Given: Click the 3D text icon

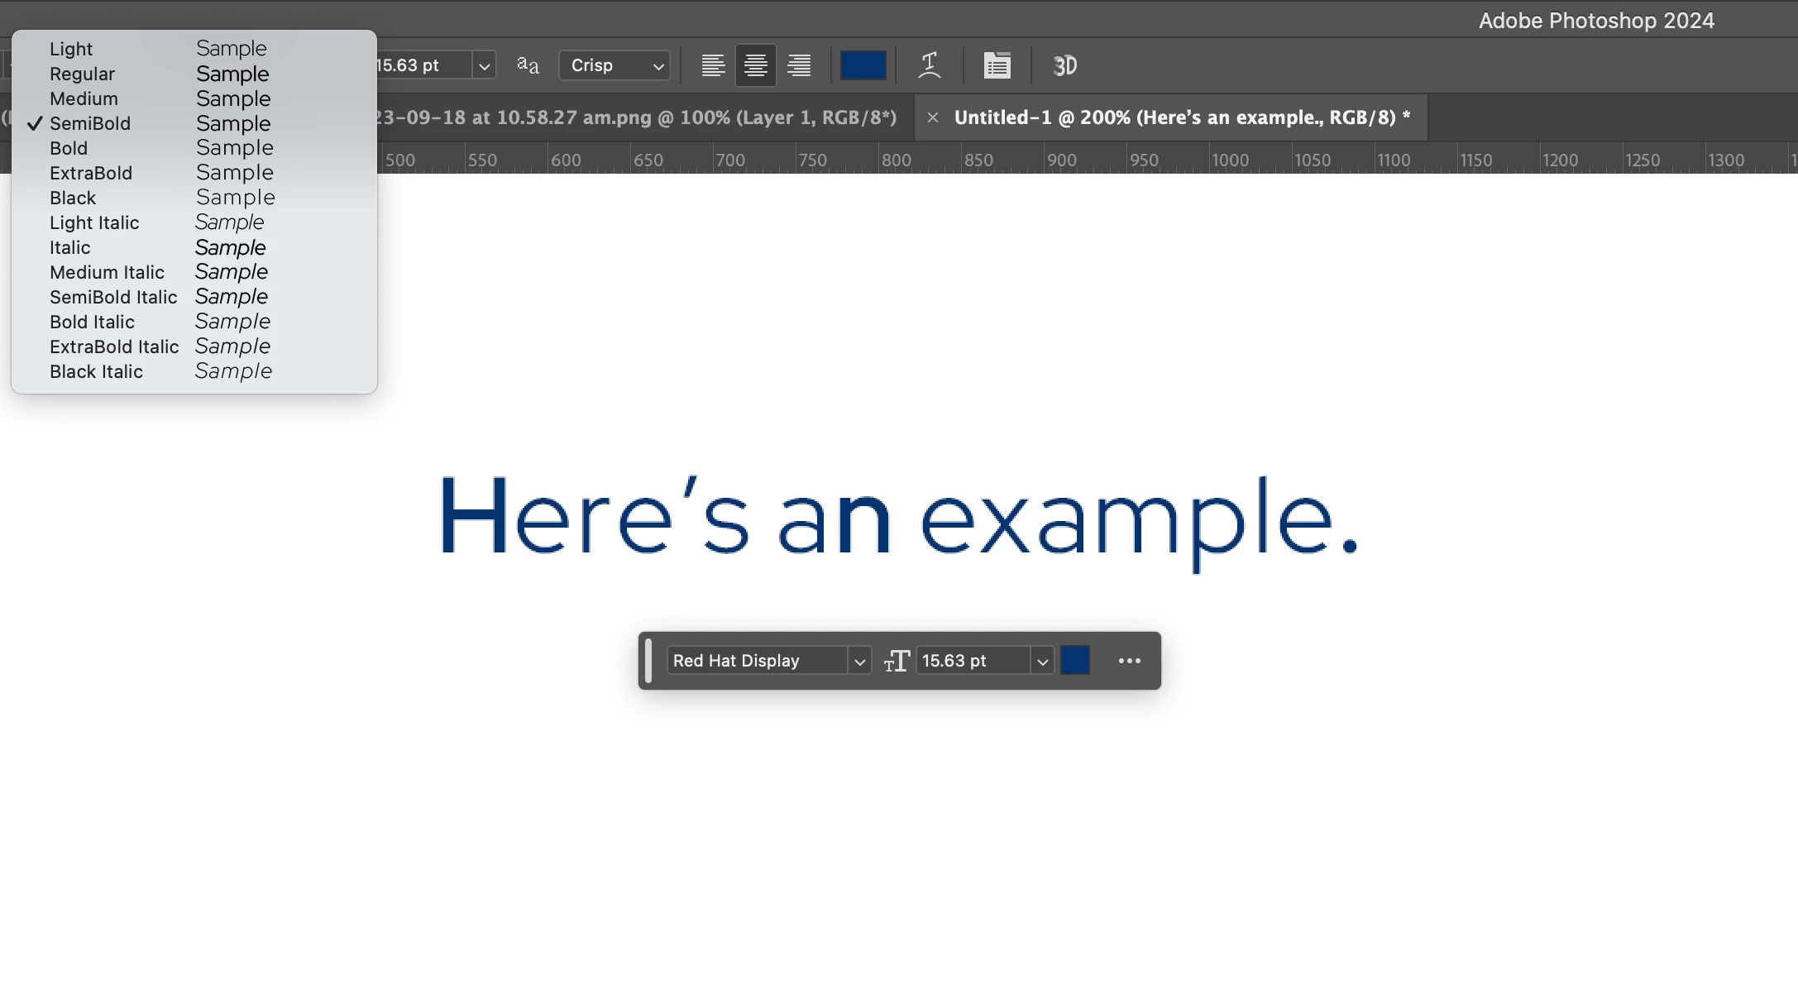Looking at the screenshot, I should tap(1064, 65).
